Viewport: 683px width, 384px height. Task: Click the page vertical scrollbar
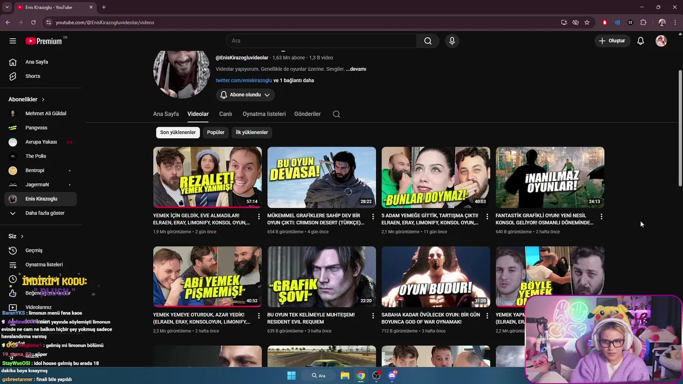(680, 128)
